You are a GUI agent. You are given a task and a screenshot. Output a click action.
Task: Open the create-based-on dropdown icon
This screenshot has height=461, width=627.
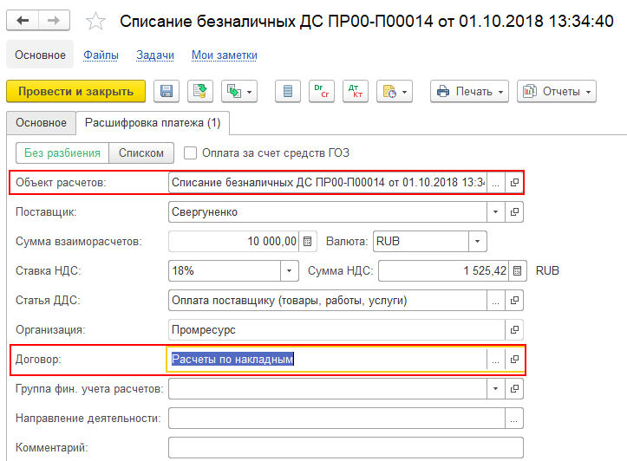tap(239, 92)
